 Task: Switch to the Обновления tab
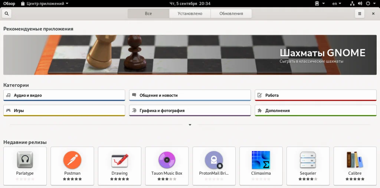(231, 14)
